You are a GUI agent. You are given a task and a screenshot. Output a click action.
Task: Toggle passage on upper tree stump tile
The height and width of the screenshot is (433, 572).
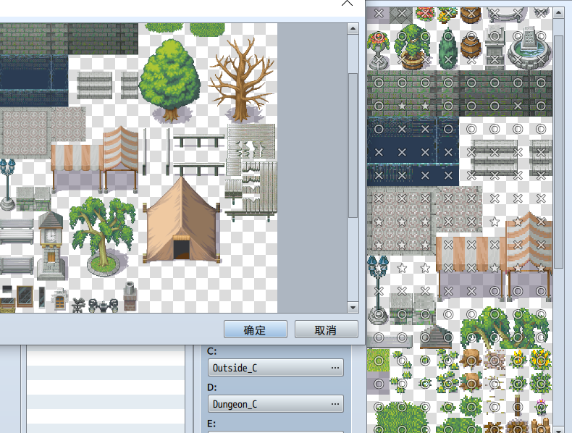471,361
